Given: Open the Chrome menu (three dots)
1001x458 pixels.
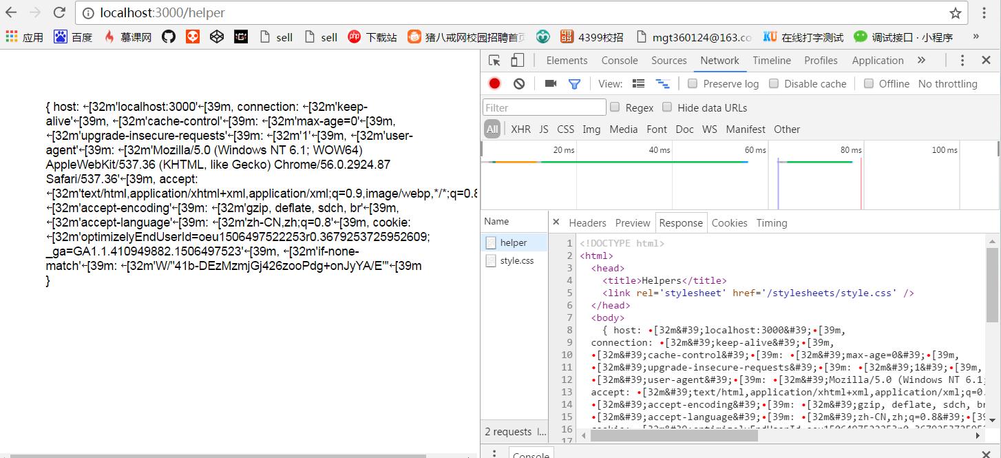Looking at the screenshot, I should [x=986, y=12].
